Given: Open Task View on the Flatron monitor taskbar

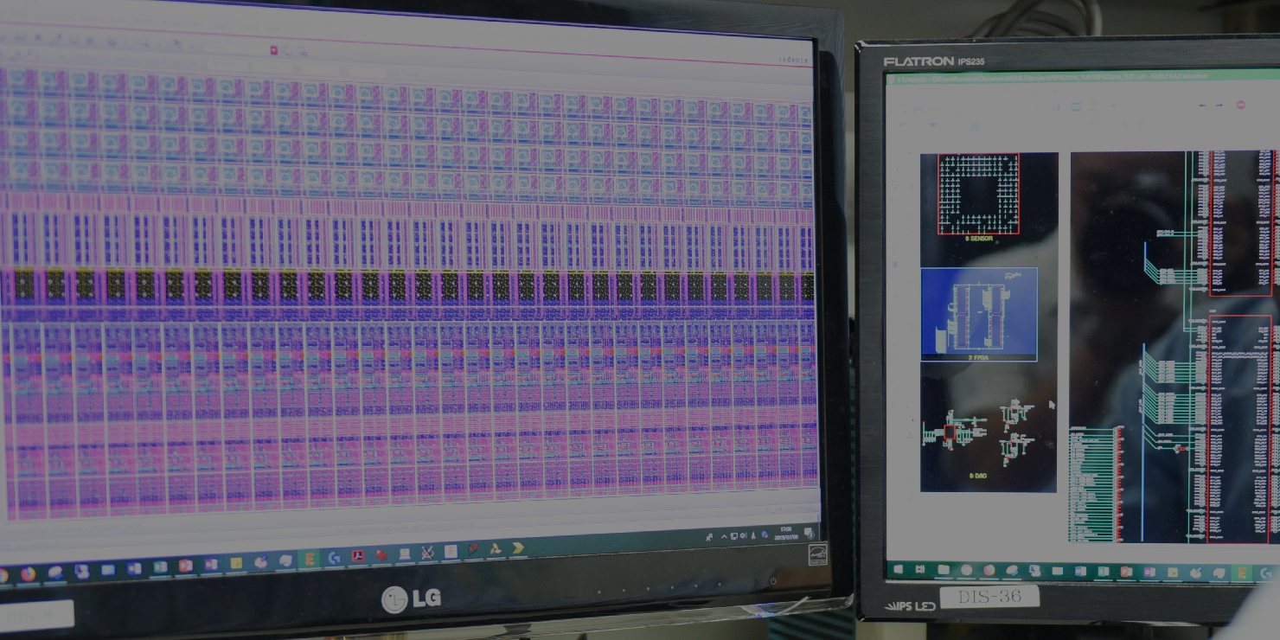Looking at the screenshot, I should (920, 569).
